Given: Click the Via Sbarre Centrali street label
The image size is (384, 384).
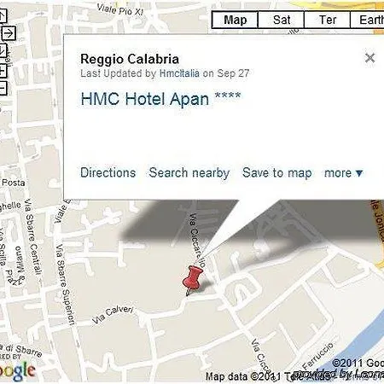Looking at the screenshot, I should [33, 237].
